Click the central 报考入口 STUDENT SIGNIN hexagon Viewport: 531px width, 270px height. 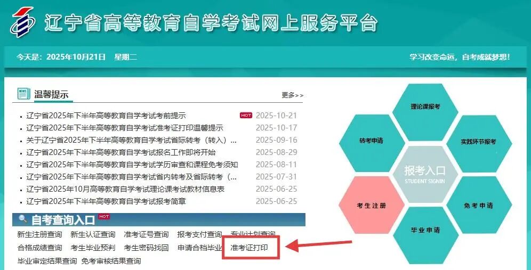(x=425, y=174)
